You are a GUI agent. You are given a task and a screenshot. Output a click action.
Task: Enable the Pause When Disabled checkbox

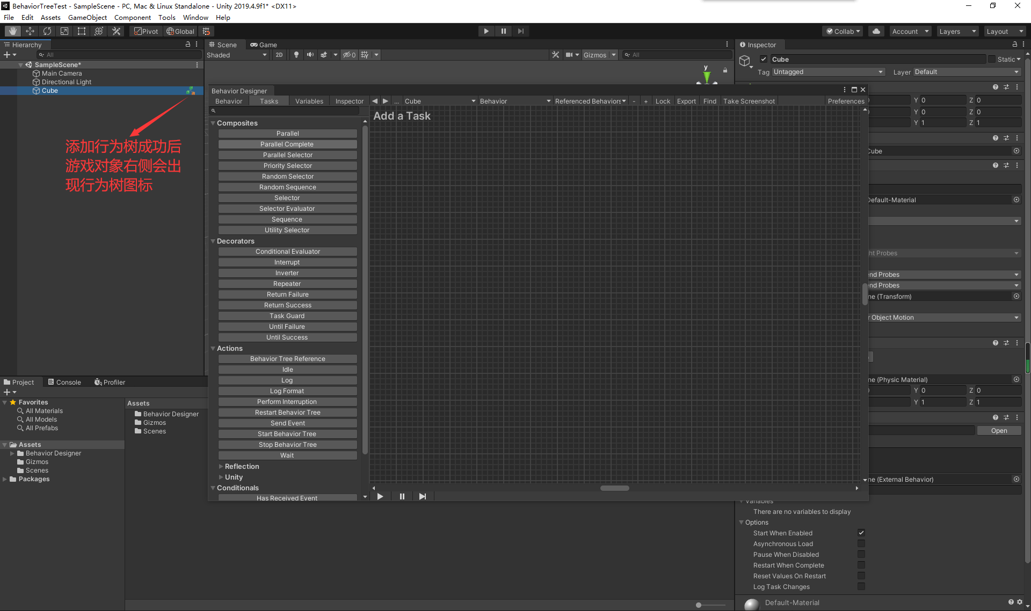862,554
